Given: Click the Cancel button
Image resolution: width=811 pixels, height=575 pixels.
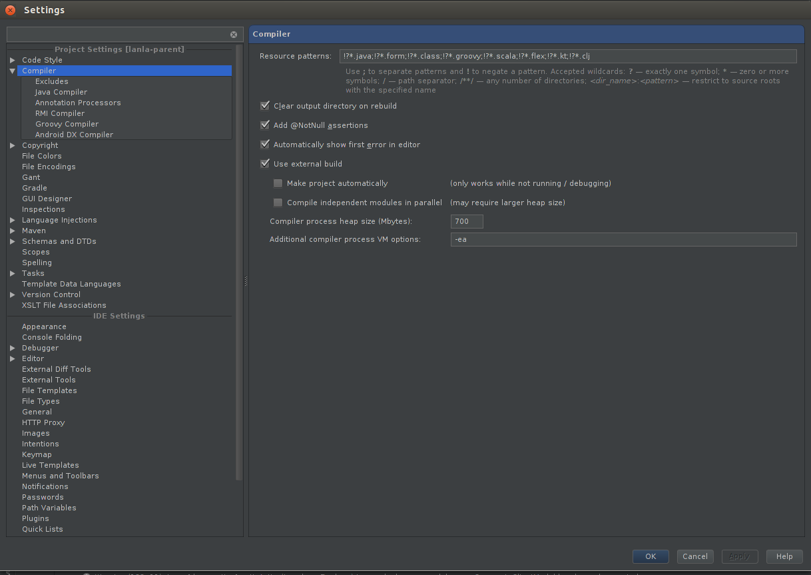Looking at the screenshot, I should pos(694,556).
